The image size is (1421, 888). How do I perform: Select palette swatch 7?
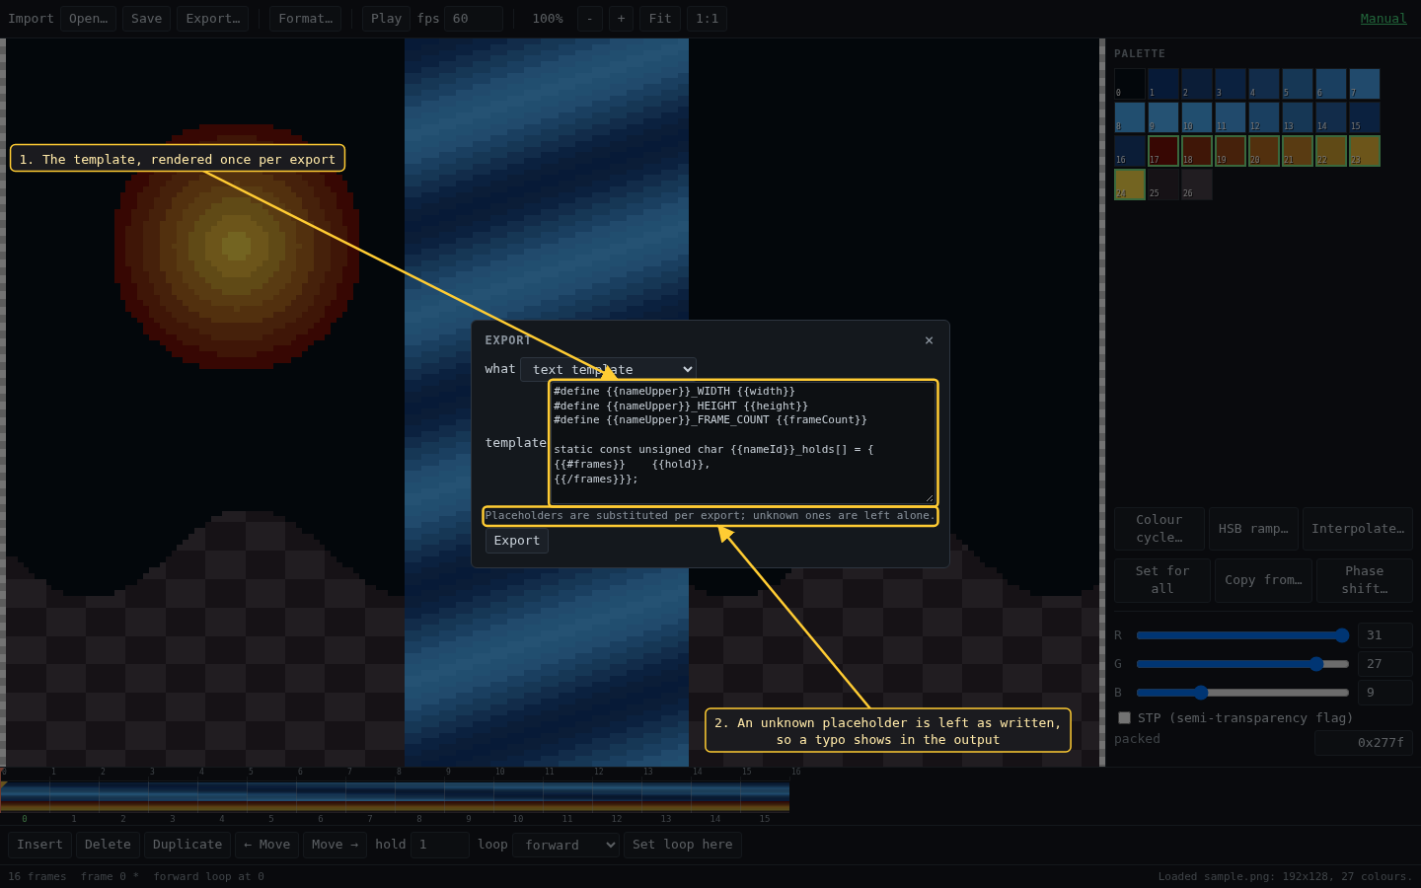1365,84
